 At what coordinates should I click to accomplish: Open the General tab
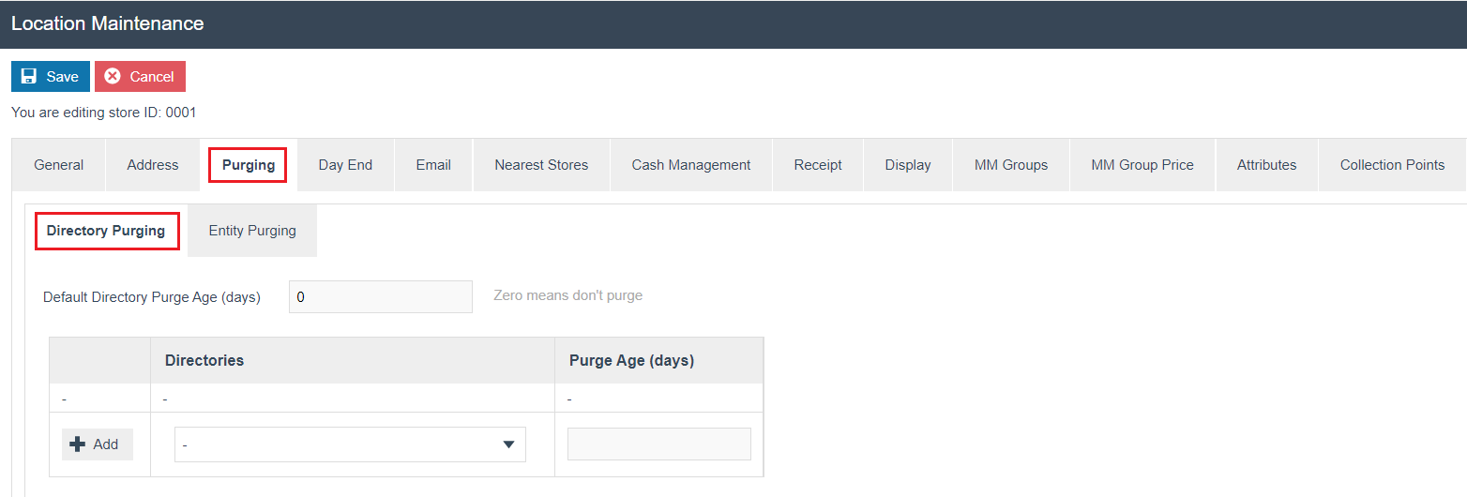click(59, 165)
